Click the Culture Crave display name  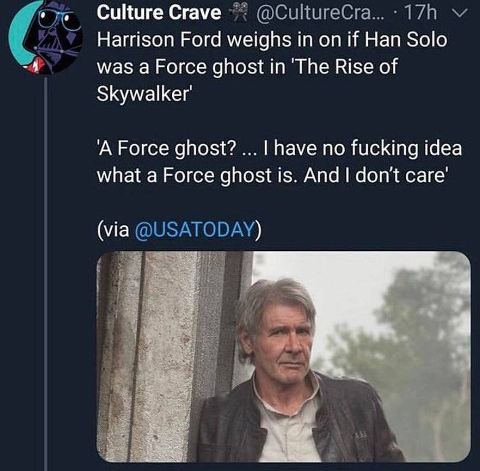159,13
